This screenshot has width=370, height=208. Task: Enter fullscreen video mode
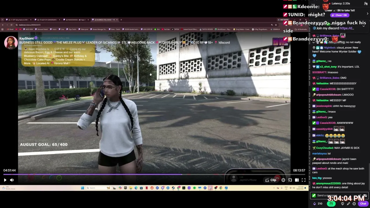pyautogui.click(x=304, y=180)
